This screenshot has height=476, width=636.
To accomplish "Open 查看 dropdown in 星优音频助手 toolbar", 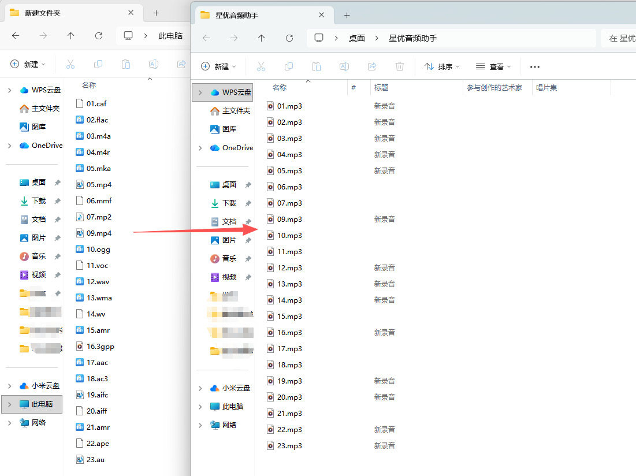I will pyautogui.click(x=493, y=66).
